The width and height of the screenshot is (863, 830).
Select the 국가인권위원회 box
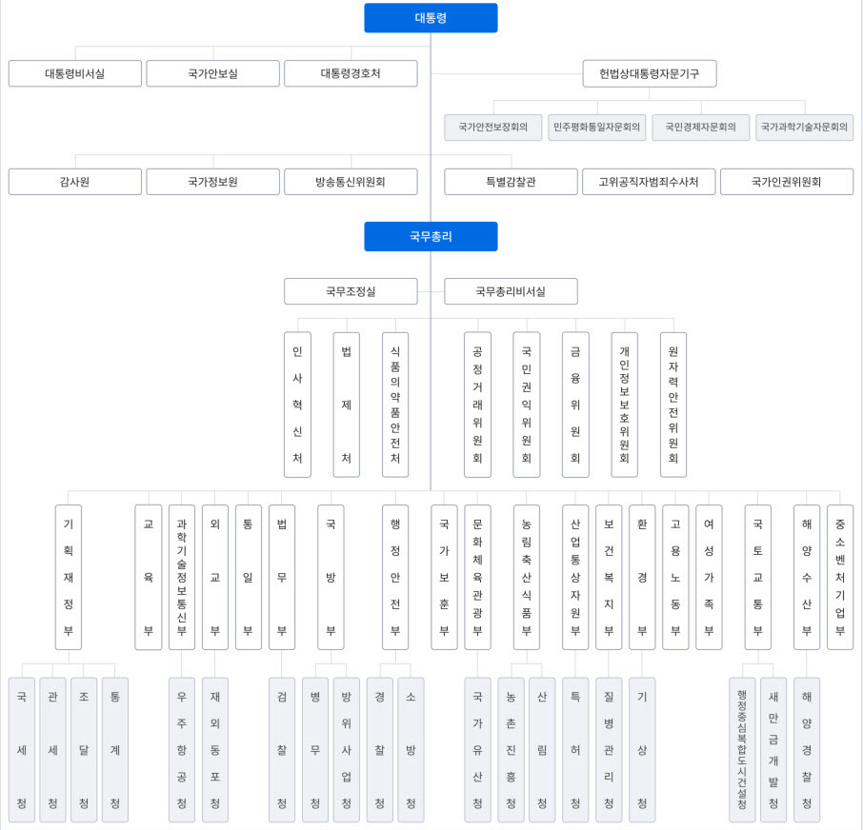tap(787, 182)
